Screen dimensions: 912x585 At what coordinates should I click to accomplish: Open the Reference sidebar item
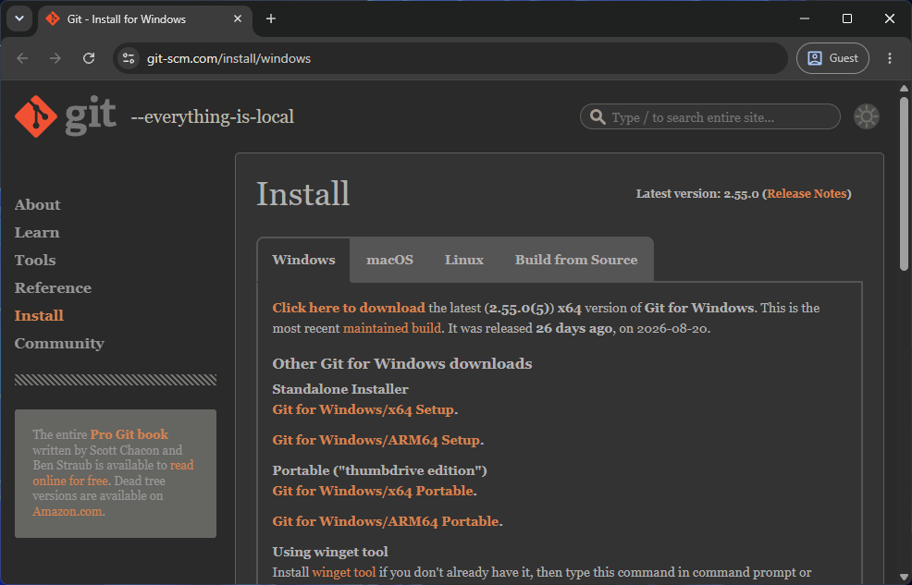click(x=53, y=287)
